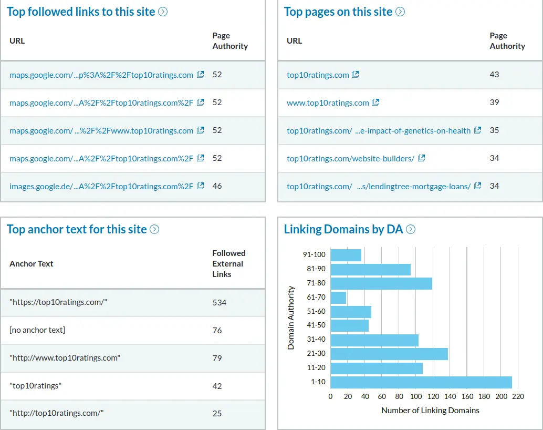Open the e-impact-of-genetics-on-health page link

tap(379, 131)
